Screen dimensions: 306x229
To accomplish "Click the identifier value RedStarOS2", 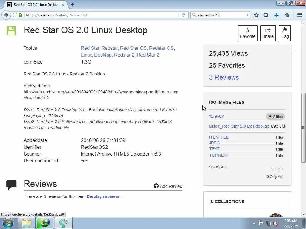I will [94, 147].
